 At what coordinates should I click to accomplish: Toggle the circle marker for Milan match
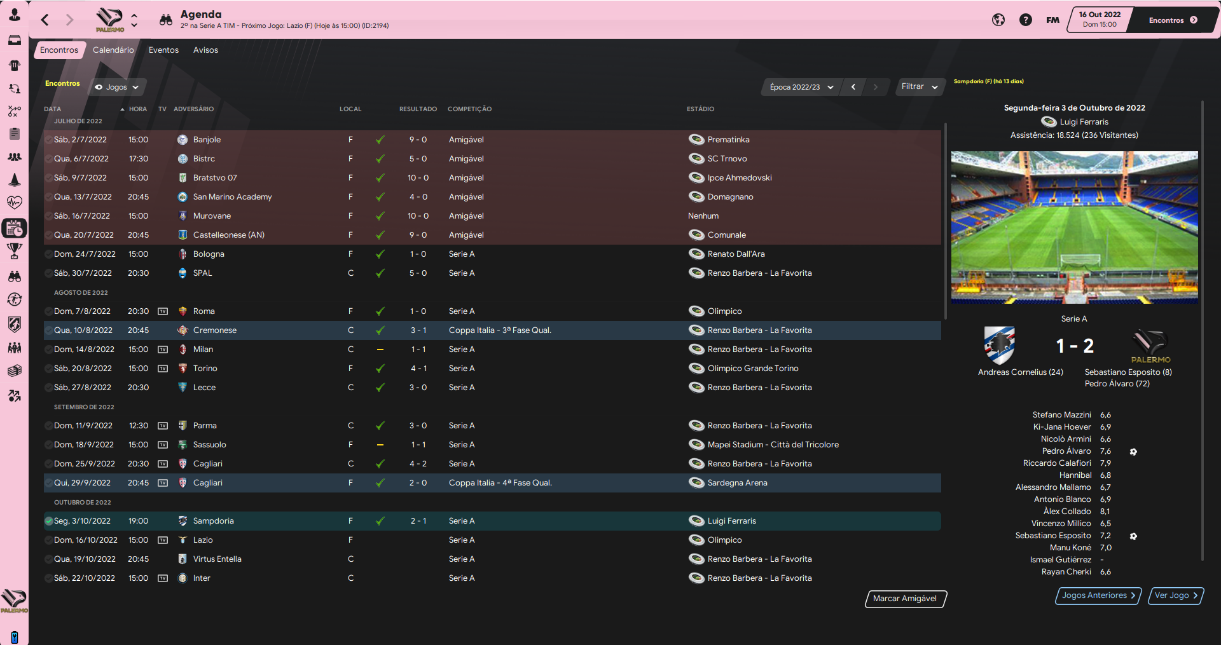pos(48,350)
